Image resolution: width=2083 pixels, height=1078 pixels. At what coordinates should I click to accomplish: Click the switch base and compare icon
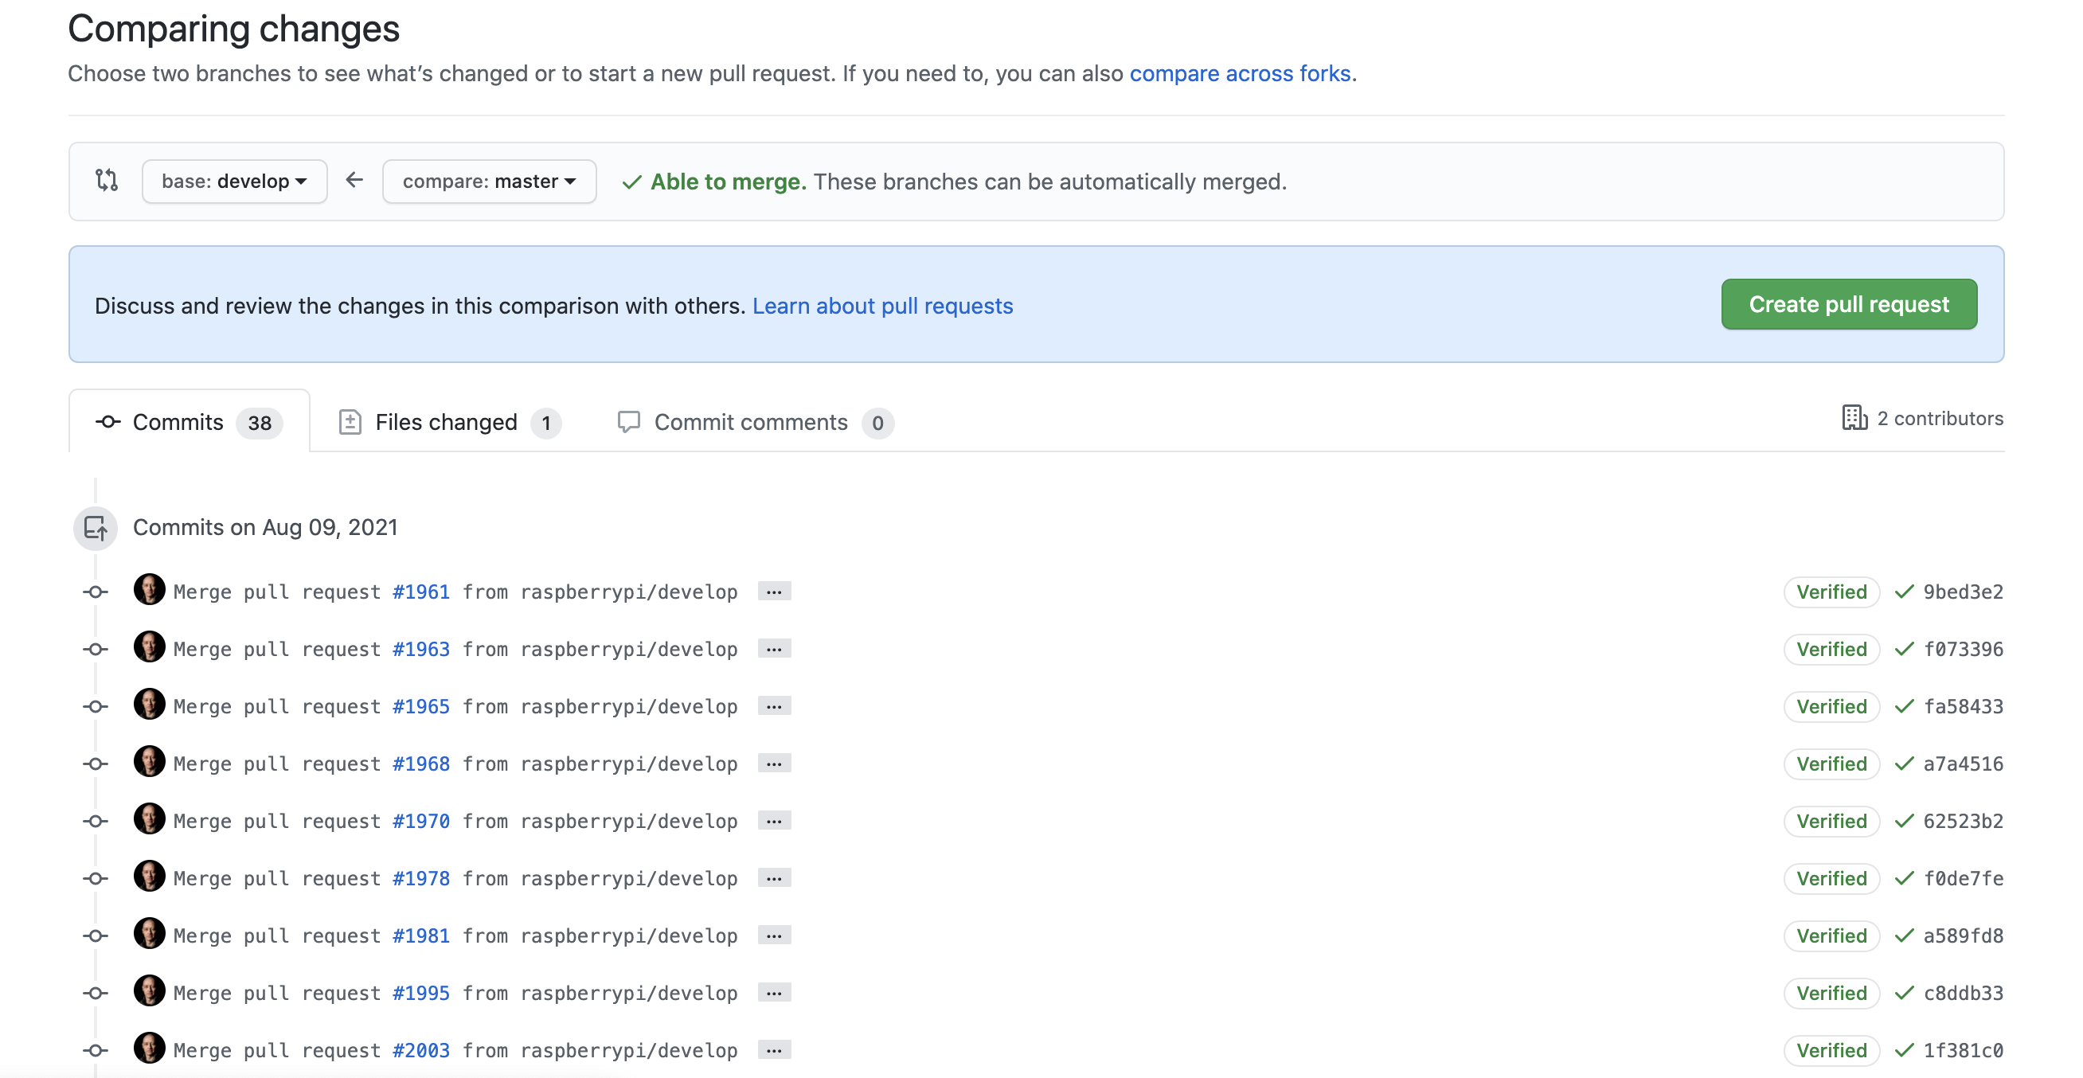(x=107, y=181)
